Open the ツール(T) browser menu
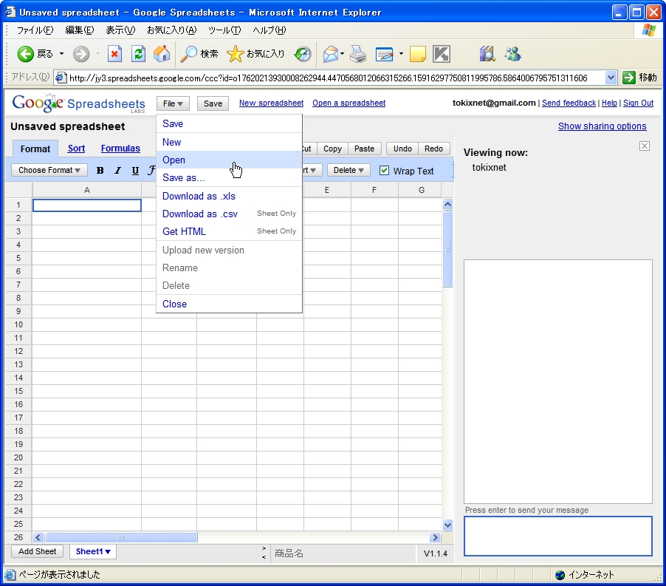 click(224, 30)
